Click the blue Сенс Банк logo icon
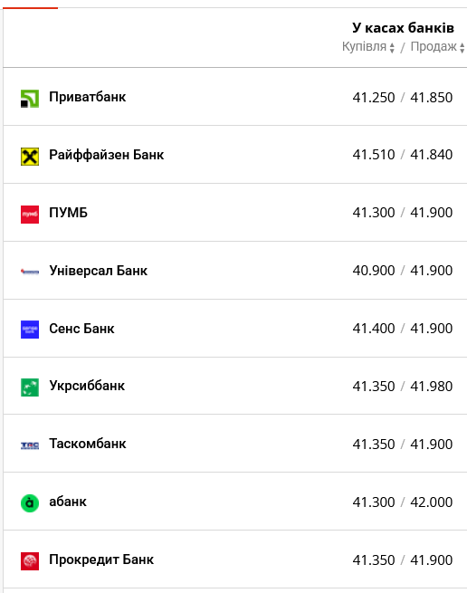Screen dimensions: 467x593 tap(30, 330)
